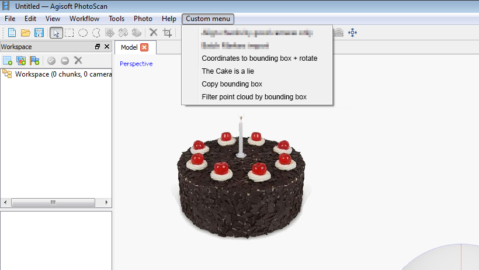Open the Edit menu
The width and height of the screenshot is (479, 270).
click(x=30, y=19)
